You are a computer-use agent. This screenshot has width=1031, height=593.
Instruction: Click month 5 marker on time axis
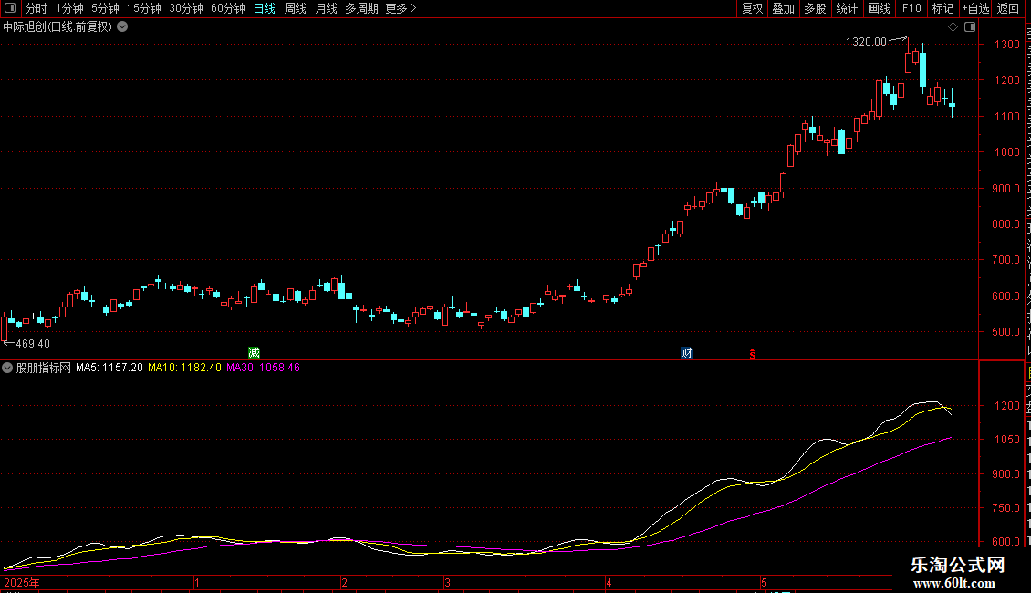click(x=764, y=583)
